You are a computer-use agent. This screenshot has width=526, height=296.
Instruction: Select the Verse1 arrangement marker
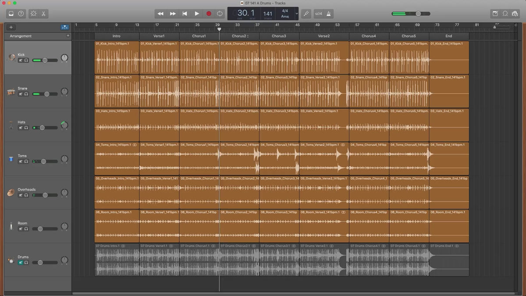(159, 36)
